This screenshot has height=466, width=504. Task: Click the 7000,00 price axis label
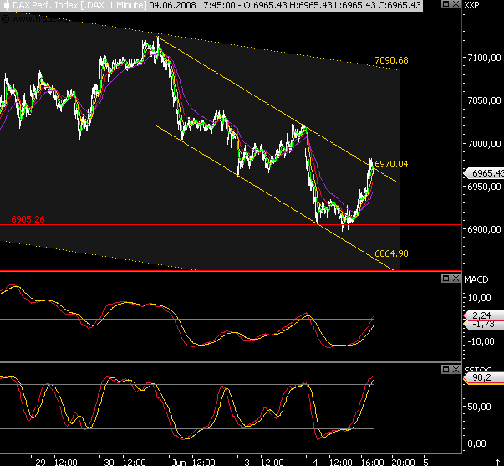(x=484, y=144)
